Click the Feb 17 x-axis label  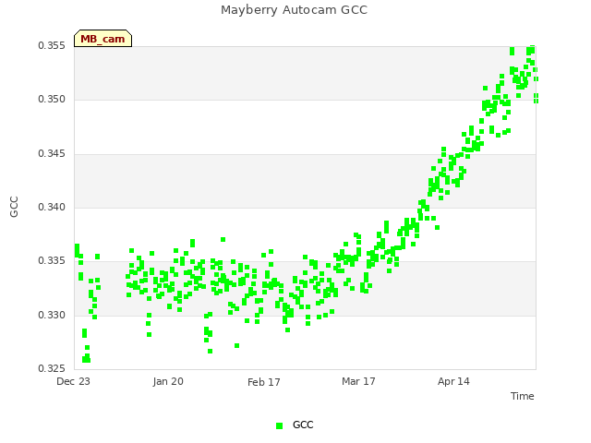(264, 382)
